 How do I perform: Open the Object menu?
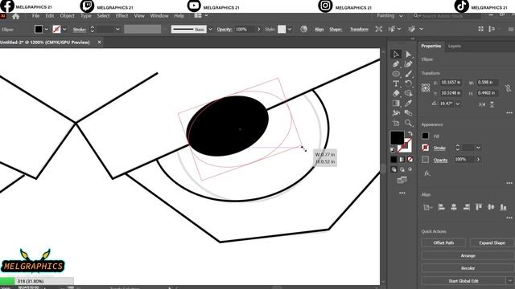67,16
